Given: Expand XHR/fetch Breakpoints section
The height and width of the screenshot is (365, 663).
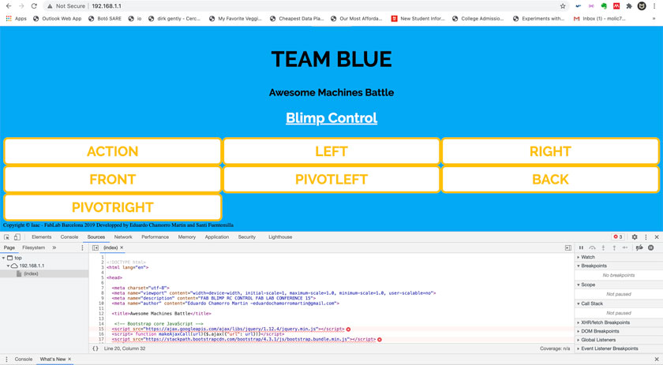Looking at the screenshot, I should pos(605,322).
